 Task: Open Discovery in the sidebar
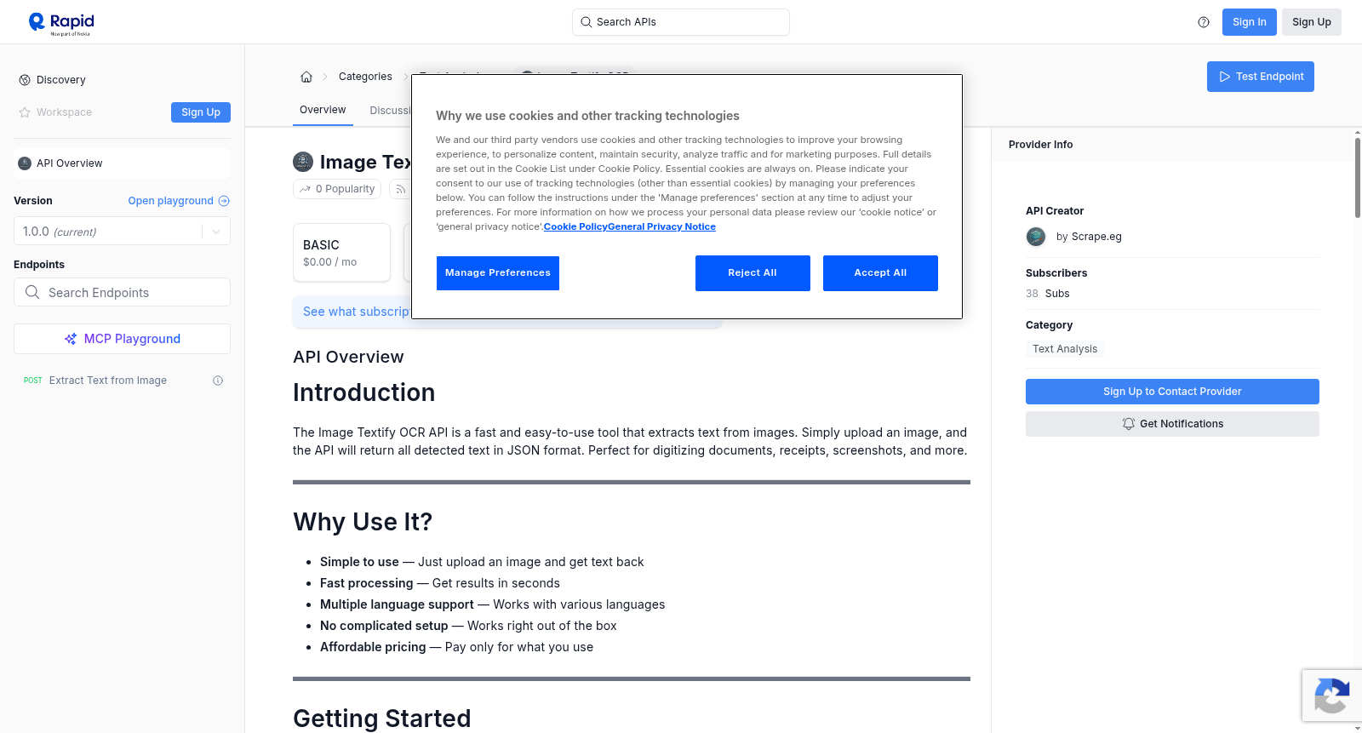(x=61, y=80)
